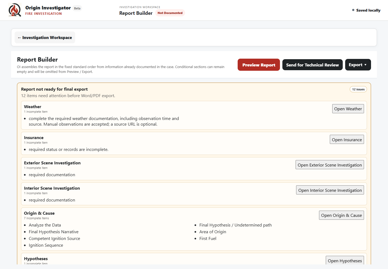Click Report not ready for final export heading
The height and width of the screenshot is (269, 388).
(x=54, y=89)
